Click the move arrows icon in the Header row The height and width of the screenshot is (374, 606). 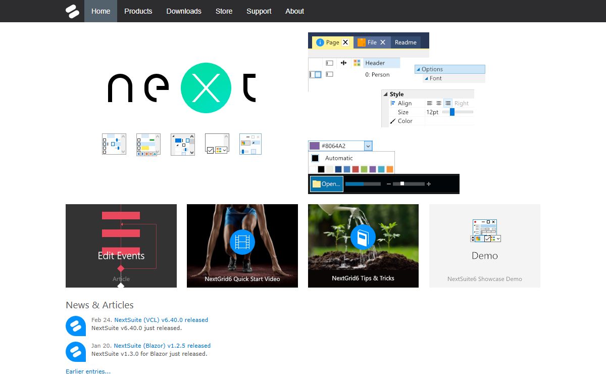343,63
